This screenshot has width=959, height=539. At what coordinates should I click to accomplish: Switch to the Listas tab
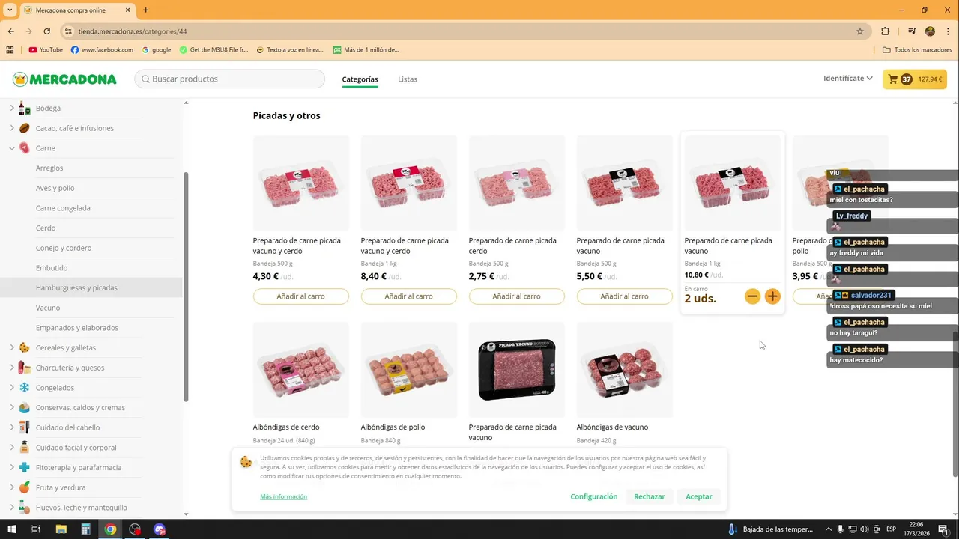click(408, 79)
